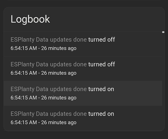
Task: Click the 6:54:15 AM timestamp of second entry
Action: (24, 73)
